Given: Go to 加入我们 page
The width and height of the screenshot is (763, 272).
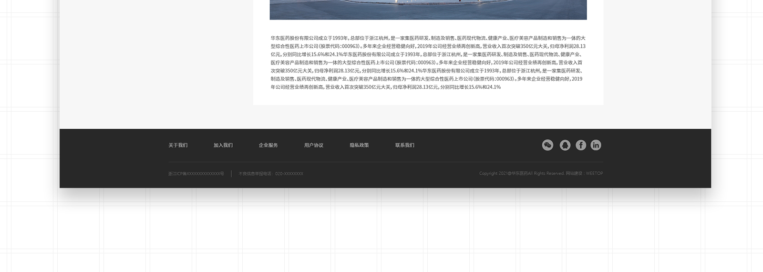Looking at the screenshot, I should (x=223, y=145).
